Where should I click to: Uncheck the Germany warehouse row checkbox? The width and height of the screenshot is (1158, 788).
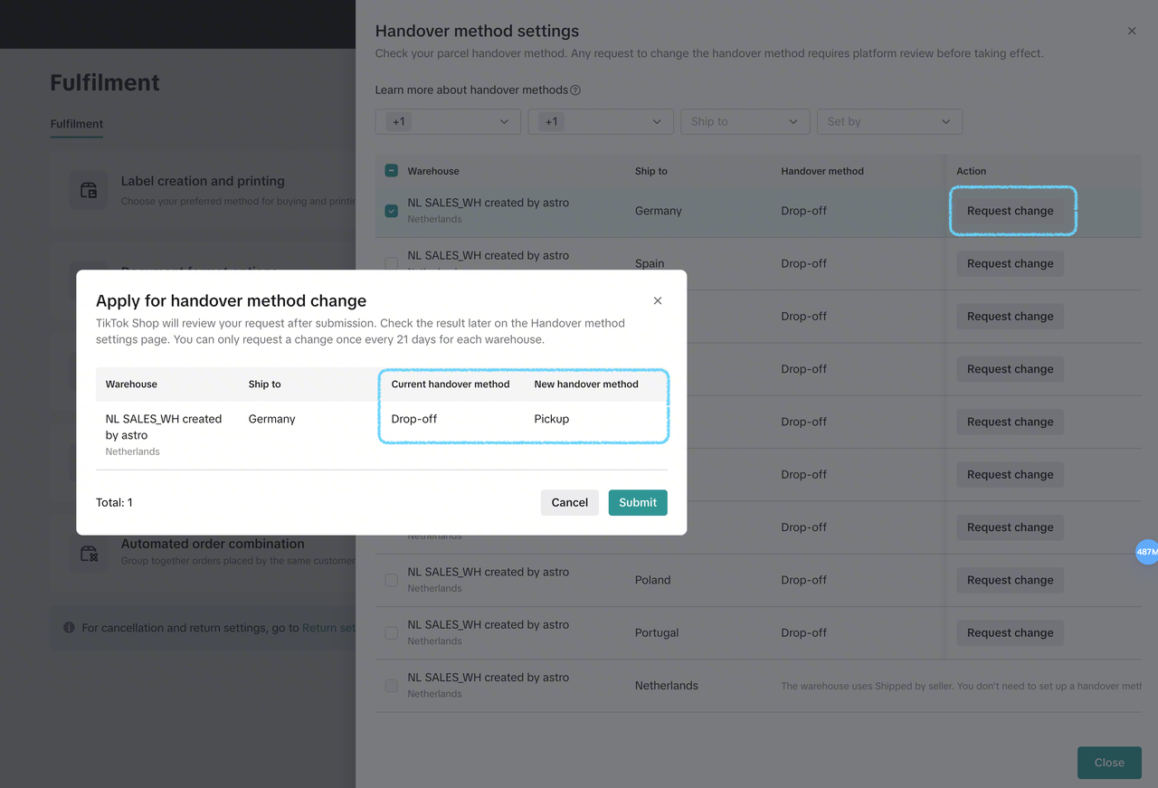tap(392, 211)
